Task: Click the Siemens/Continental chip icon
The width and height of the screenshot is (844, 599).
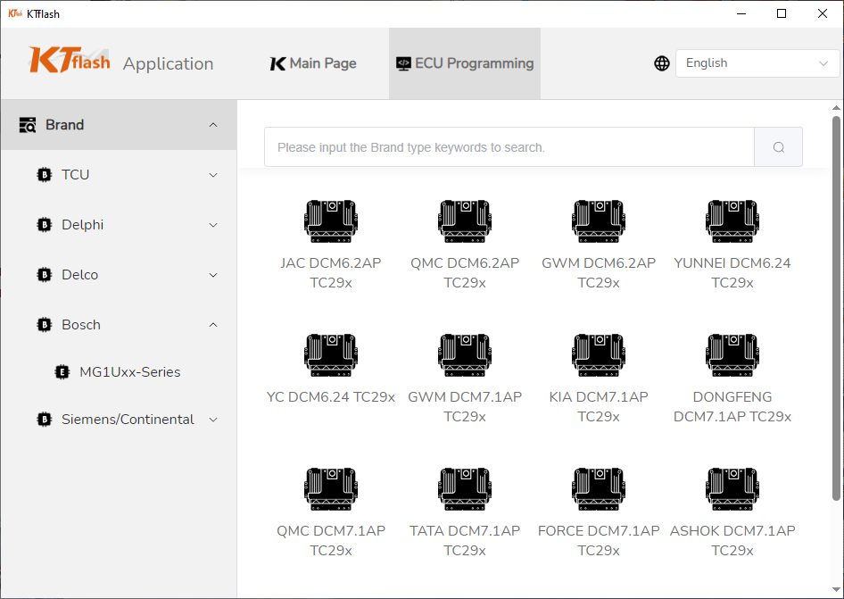Action: click(44, 419)
